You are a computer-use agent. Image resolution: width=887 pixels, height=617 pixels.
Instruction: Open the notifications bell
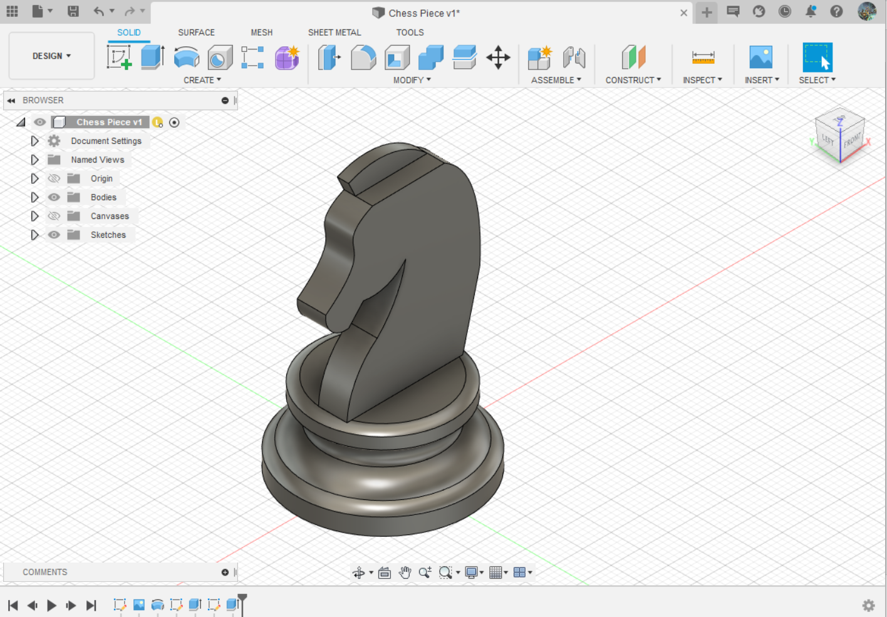811,11
